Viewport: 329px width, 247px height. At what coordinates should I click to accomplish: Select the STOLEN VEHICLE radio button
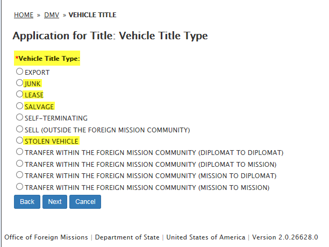click(19, 141)
